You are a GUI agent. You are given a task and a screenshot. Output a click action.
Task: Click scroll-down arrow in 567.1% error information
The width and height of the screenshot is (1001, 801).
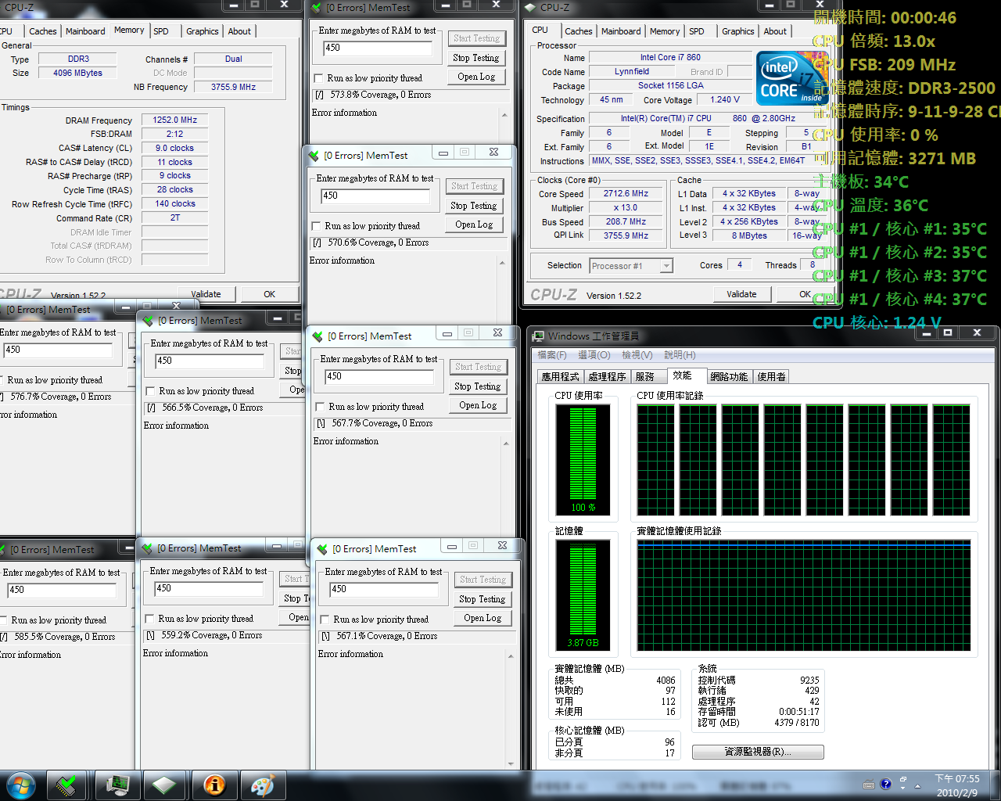[511, 763]
